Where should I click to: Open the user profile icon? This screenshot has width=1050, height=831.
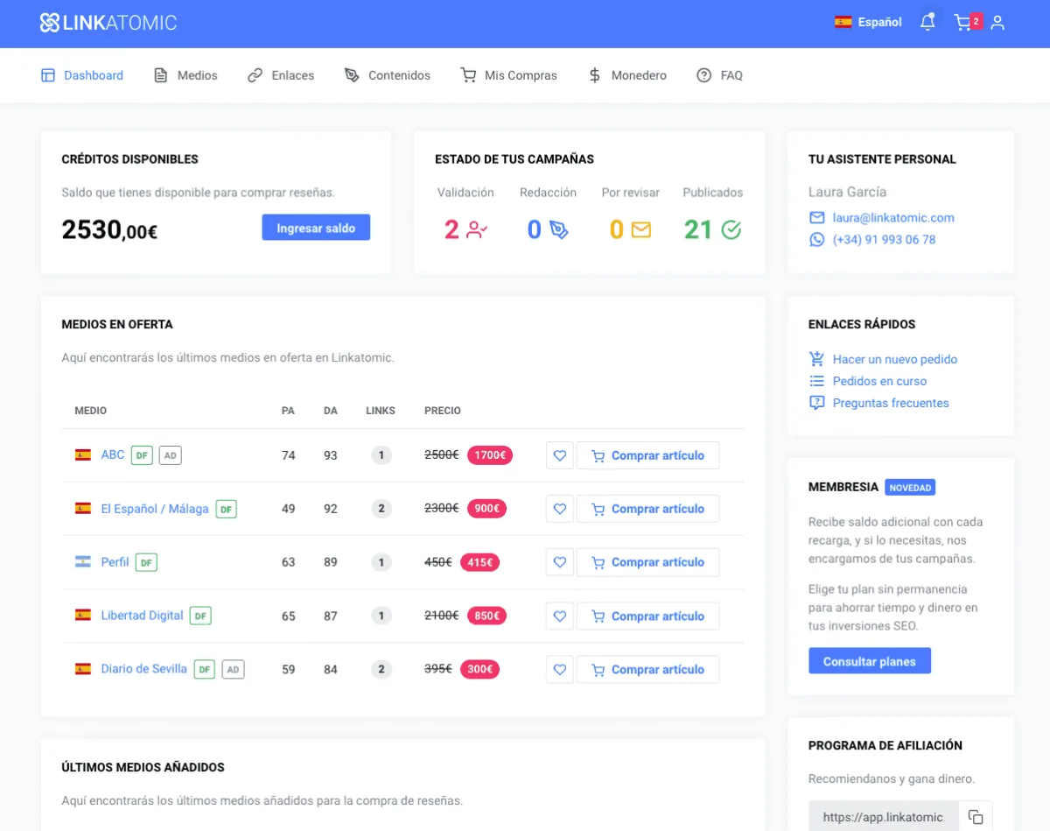pos(997,23)
